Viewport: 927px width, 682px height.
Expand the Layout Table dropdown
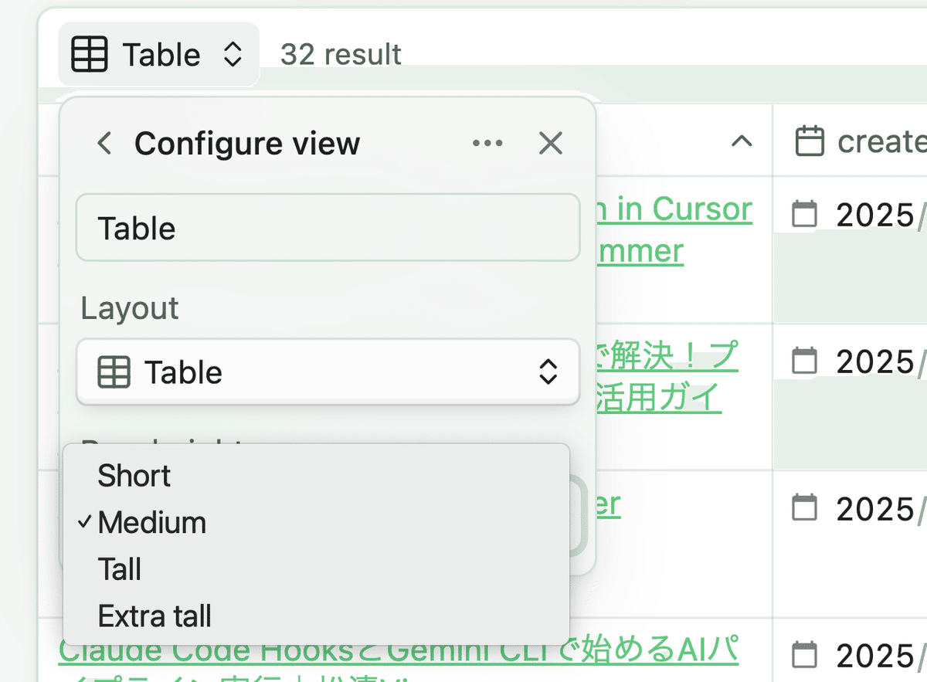tap(328, 372)
